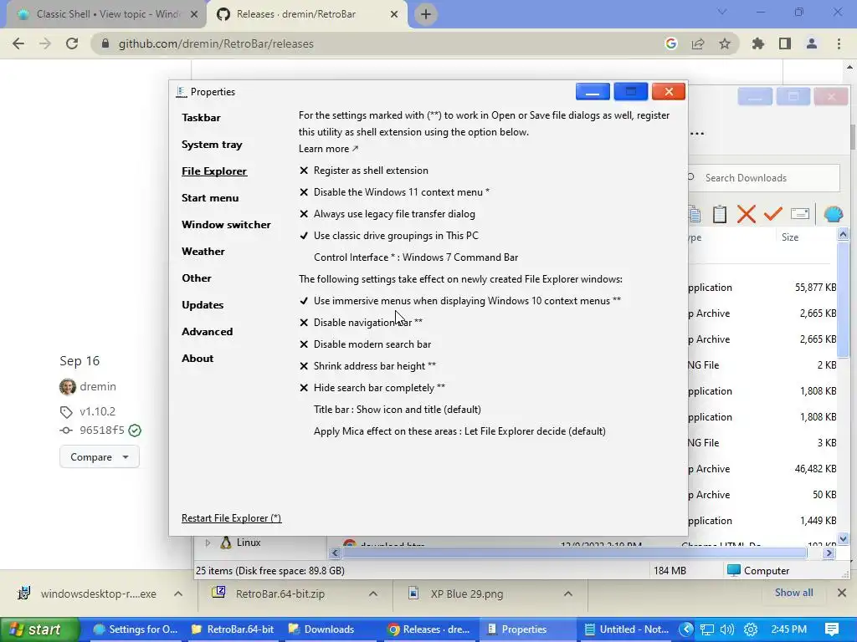The height and width of the screenshot is (642, 857).
Task: Click the Classic Shell settings shell icon
Action: (833, 214)
